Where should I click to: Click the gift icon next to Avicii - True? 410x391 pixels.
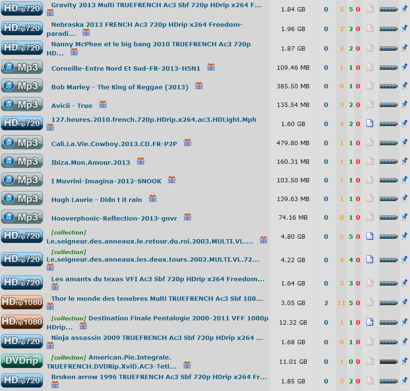pyautogui.click(x=103, y=105)
